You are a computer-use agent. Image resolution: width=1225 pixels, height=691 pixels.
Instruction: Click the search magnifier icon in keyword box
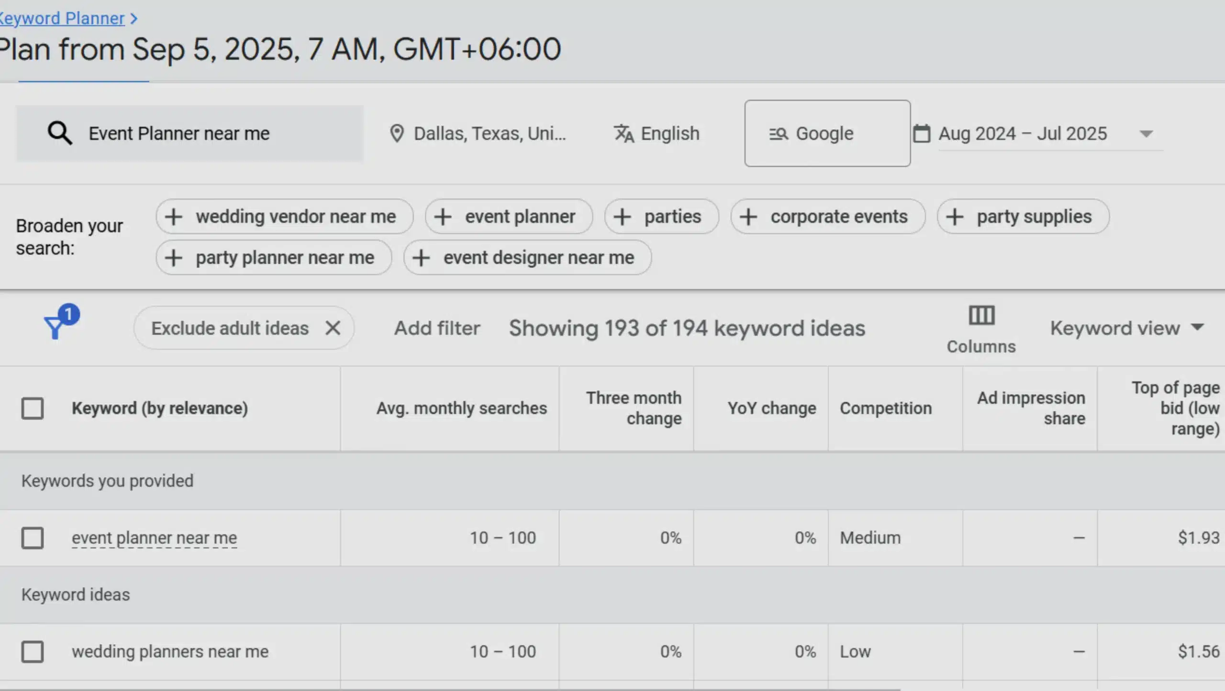pos(59,133)
